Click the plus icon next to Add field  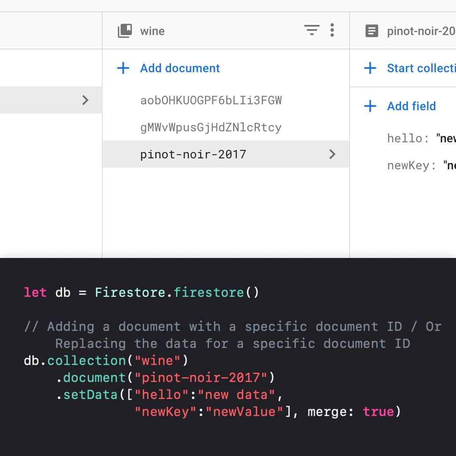click(370, 106)
